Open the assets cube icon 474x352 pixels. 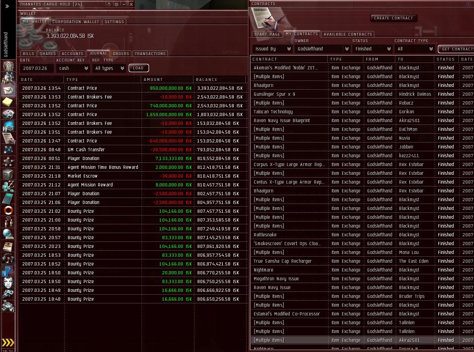coord(8,174)
